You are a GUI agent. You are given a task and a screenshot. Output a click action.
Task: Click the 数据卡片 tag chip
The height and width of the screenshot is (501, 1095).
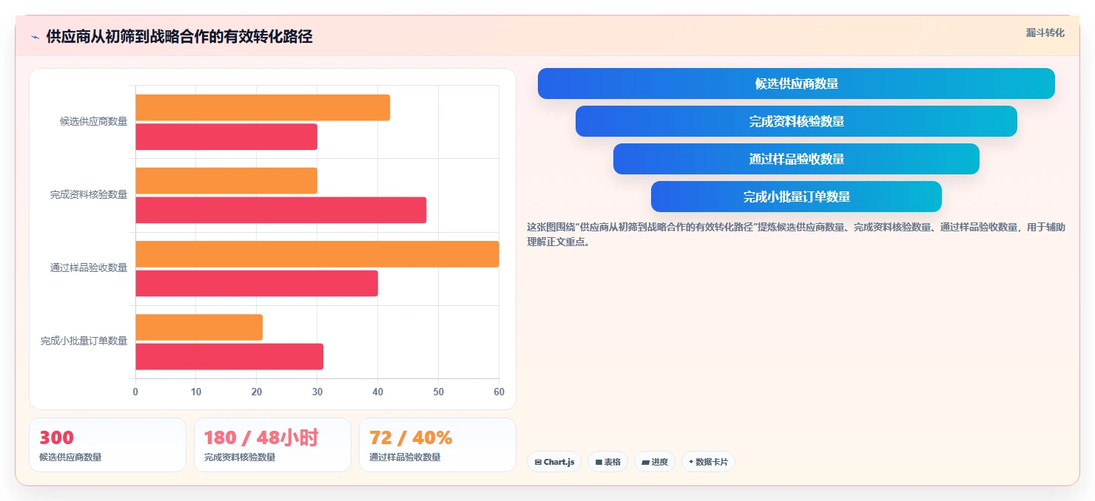tap(708, 462)
